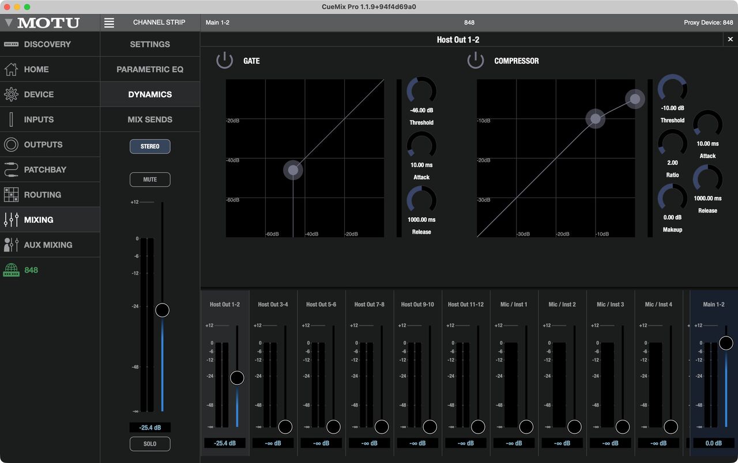Open the Mix Sends tab
Viewport: 738px width, 463px height.
pos(150,119)
